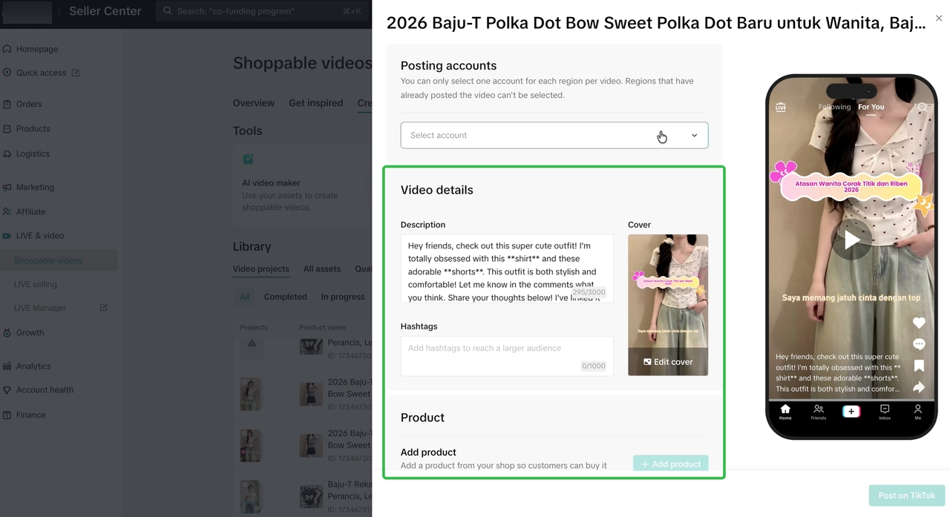
Task: Tap the For You tab in phone preview
Action: click(x=871, y=107)
